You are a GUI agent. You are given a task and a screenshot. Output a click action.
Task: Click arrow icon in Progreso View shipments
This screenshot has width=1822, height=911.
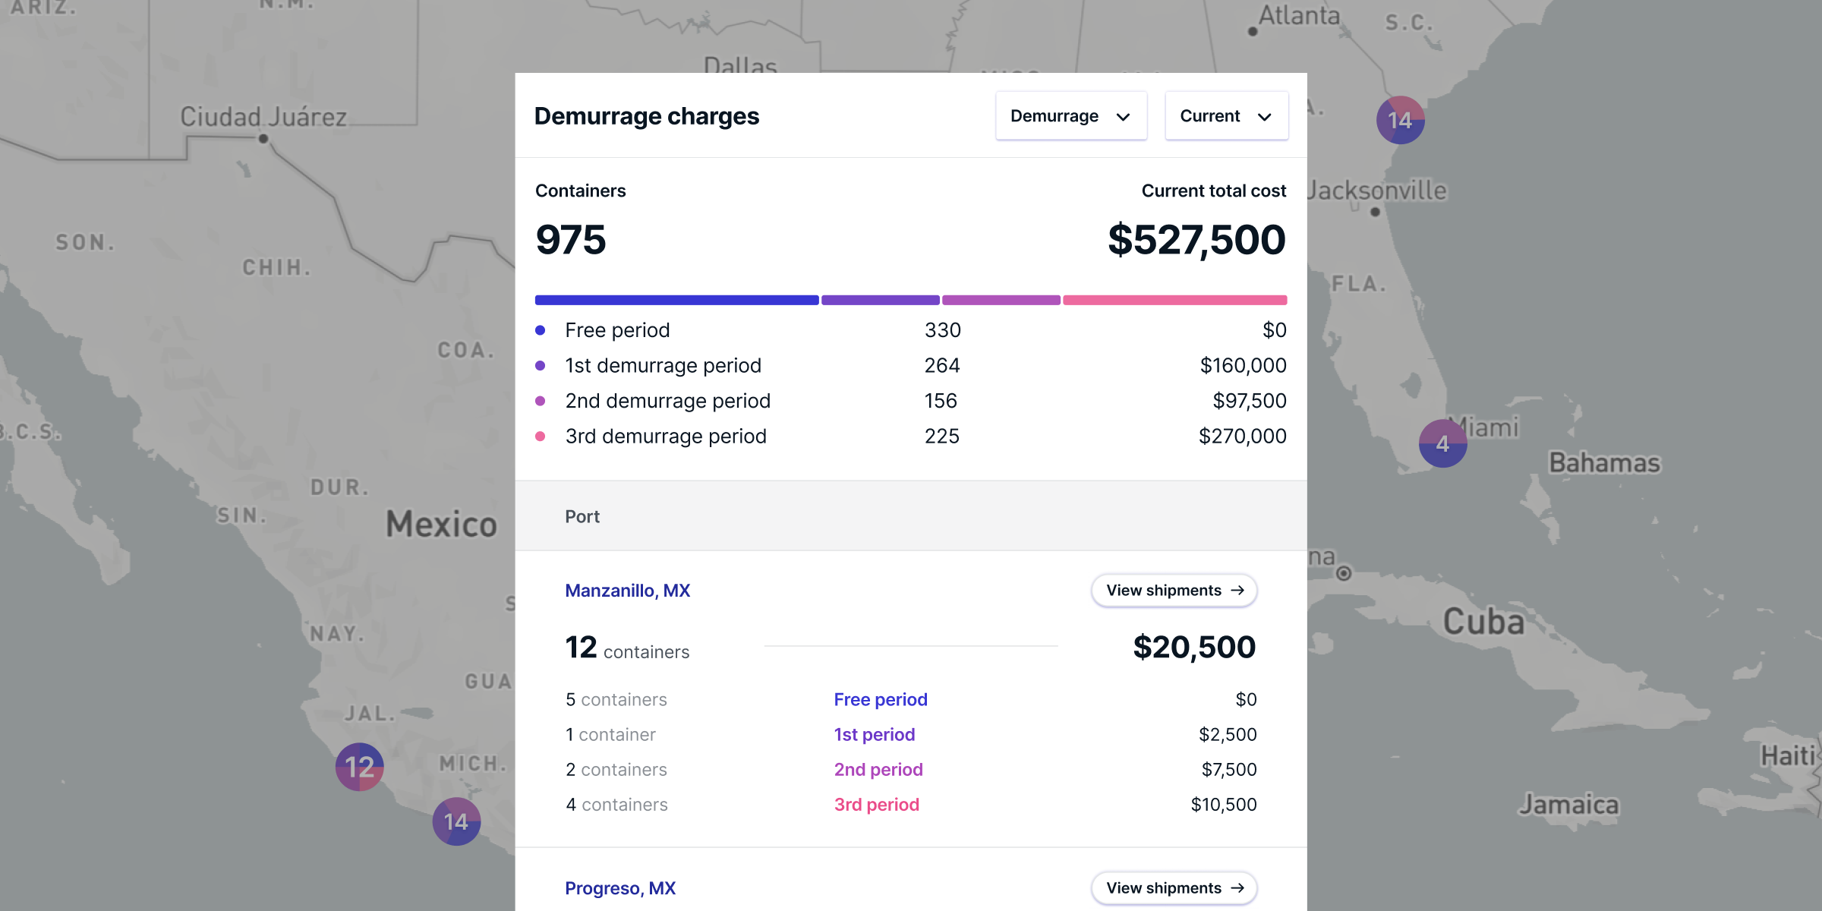tap(1237, 887)
